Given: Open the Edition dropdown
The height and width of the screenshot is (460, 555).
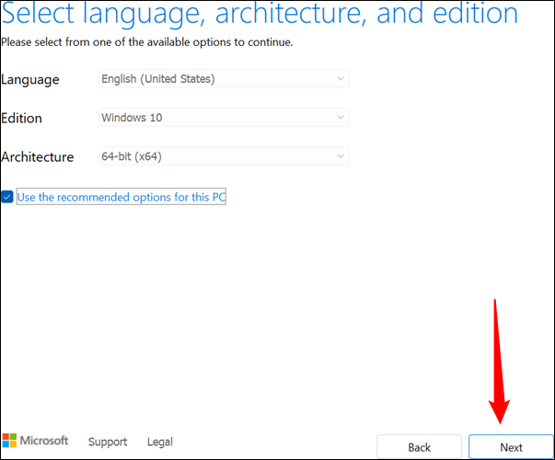Looking at the screenshot, I should 224,118.
